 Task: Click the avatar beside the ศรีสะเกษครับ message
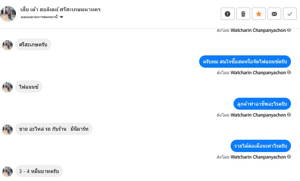coord(7,45)
